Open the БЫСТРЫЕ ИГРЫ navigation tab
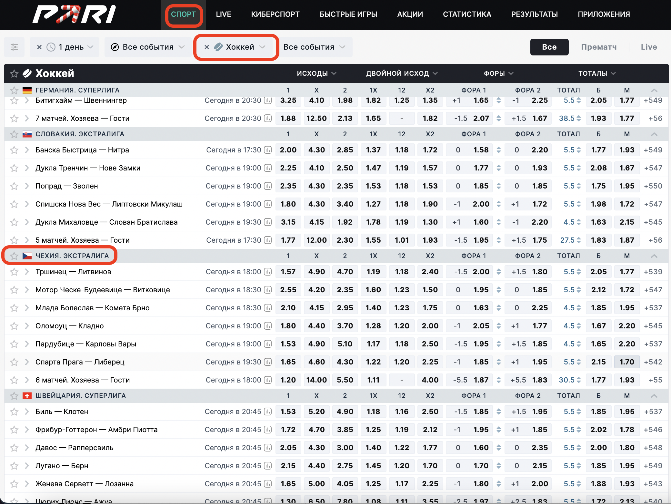Image resolution: width=671 pixels, height=504 pixels. click(348, 14)
